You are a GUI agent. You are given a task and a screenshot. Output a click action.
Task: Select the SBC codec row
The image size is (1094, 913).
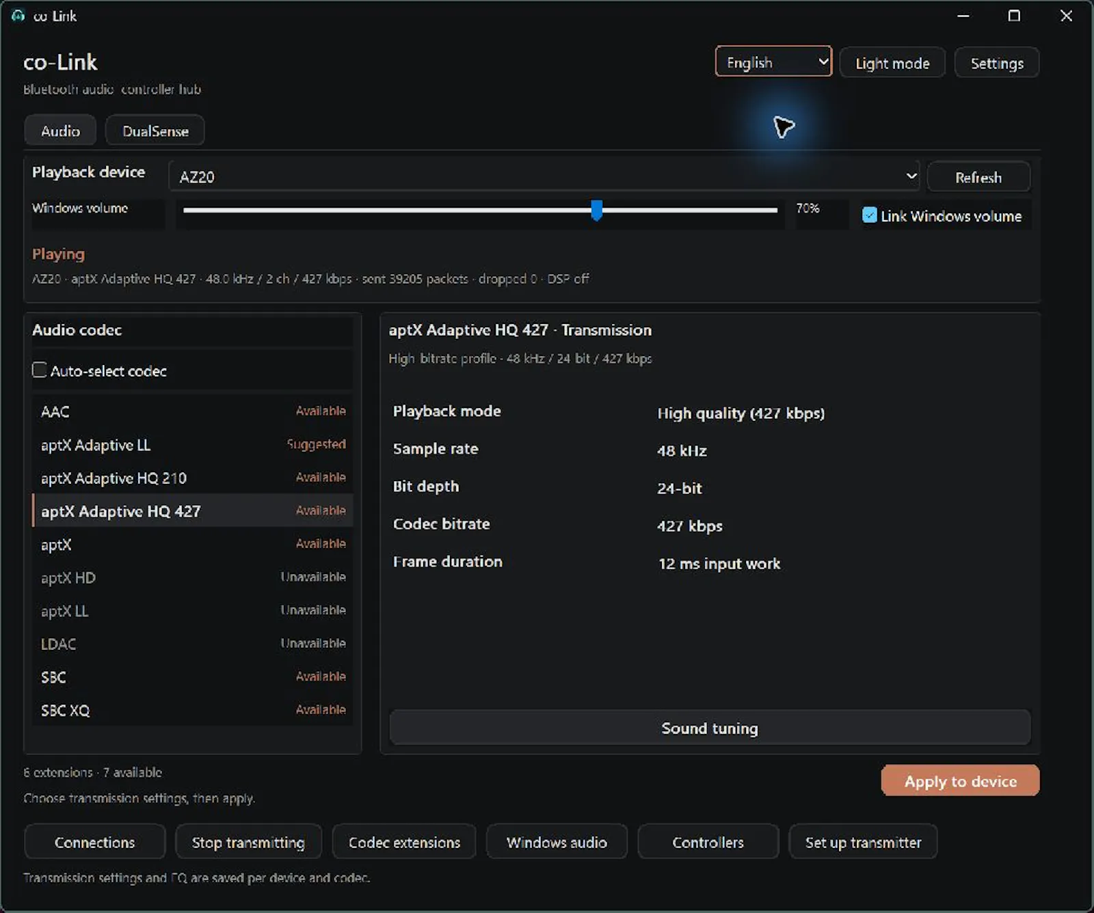(193, 677)
